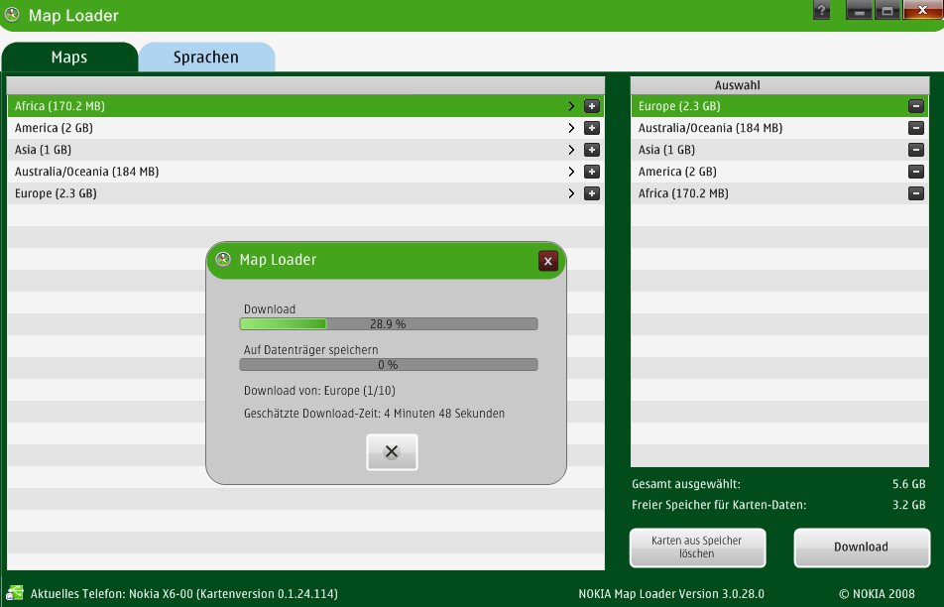This screenshot has height=607, width=944.
Task: Select Australia/Oceania (184 MB) in Auswahl list
Action: (x=779, y=128)
